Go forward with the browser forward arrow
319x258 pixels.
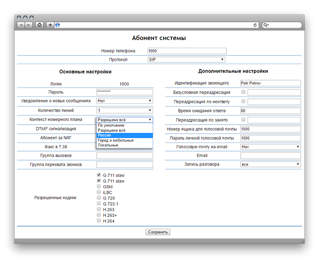[29, 25]
